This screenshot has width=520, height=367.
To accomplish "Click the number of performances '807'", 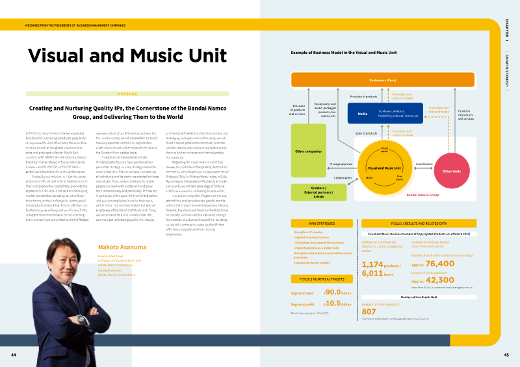I will [x=369, y=312].
